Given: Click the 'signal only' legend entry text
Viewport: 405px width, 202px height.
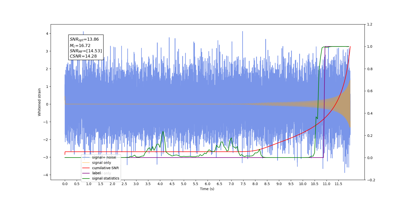Looking at the screenshot, I should coord(102,163).
